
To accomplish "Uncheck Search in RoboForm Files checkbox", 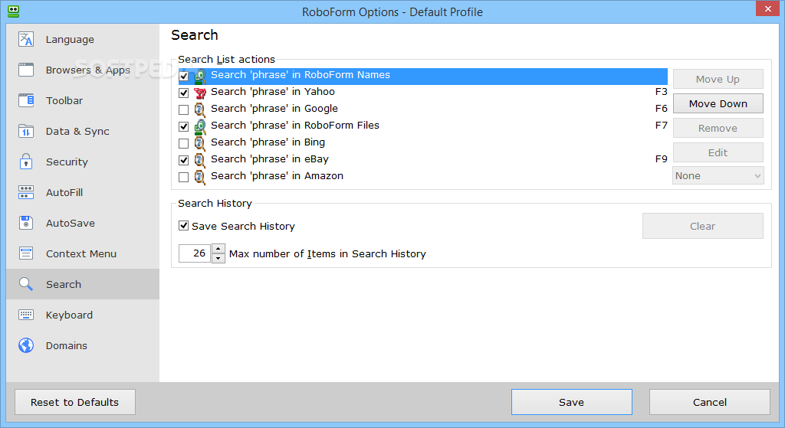I will pos(184,126).
